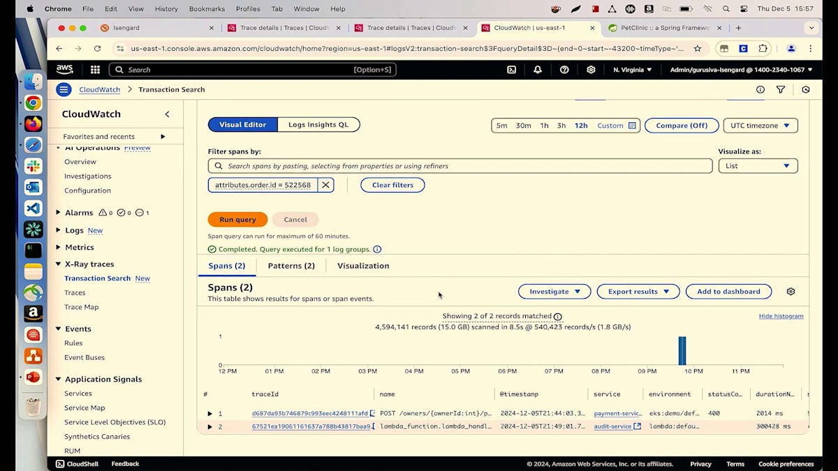Click the Run query button
The height and width of the screenshot is (471, 838).
237,219
